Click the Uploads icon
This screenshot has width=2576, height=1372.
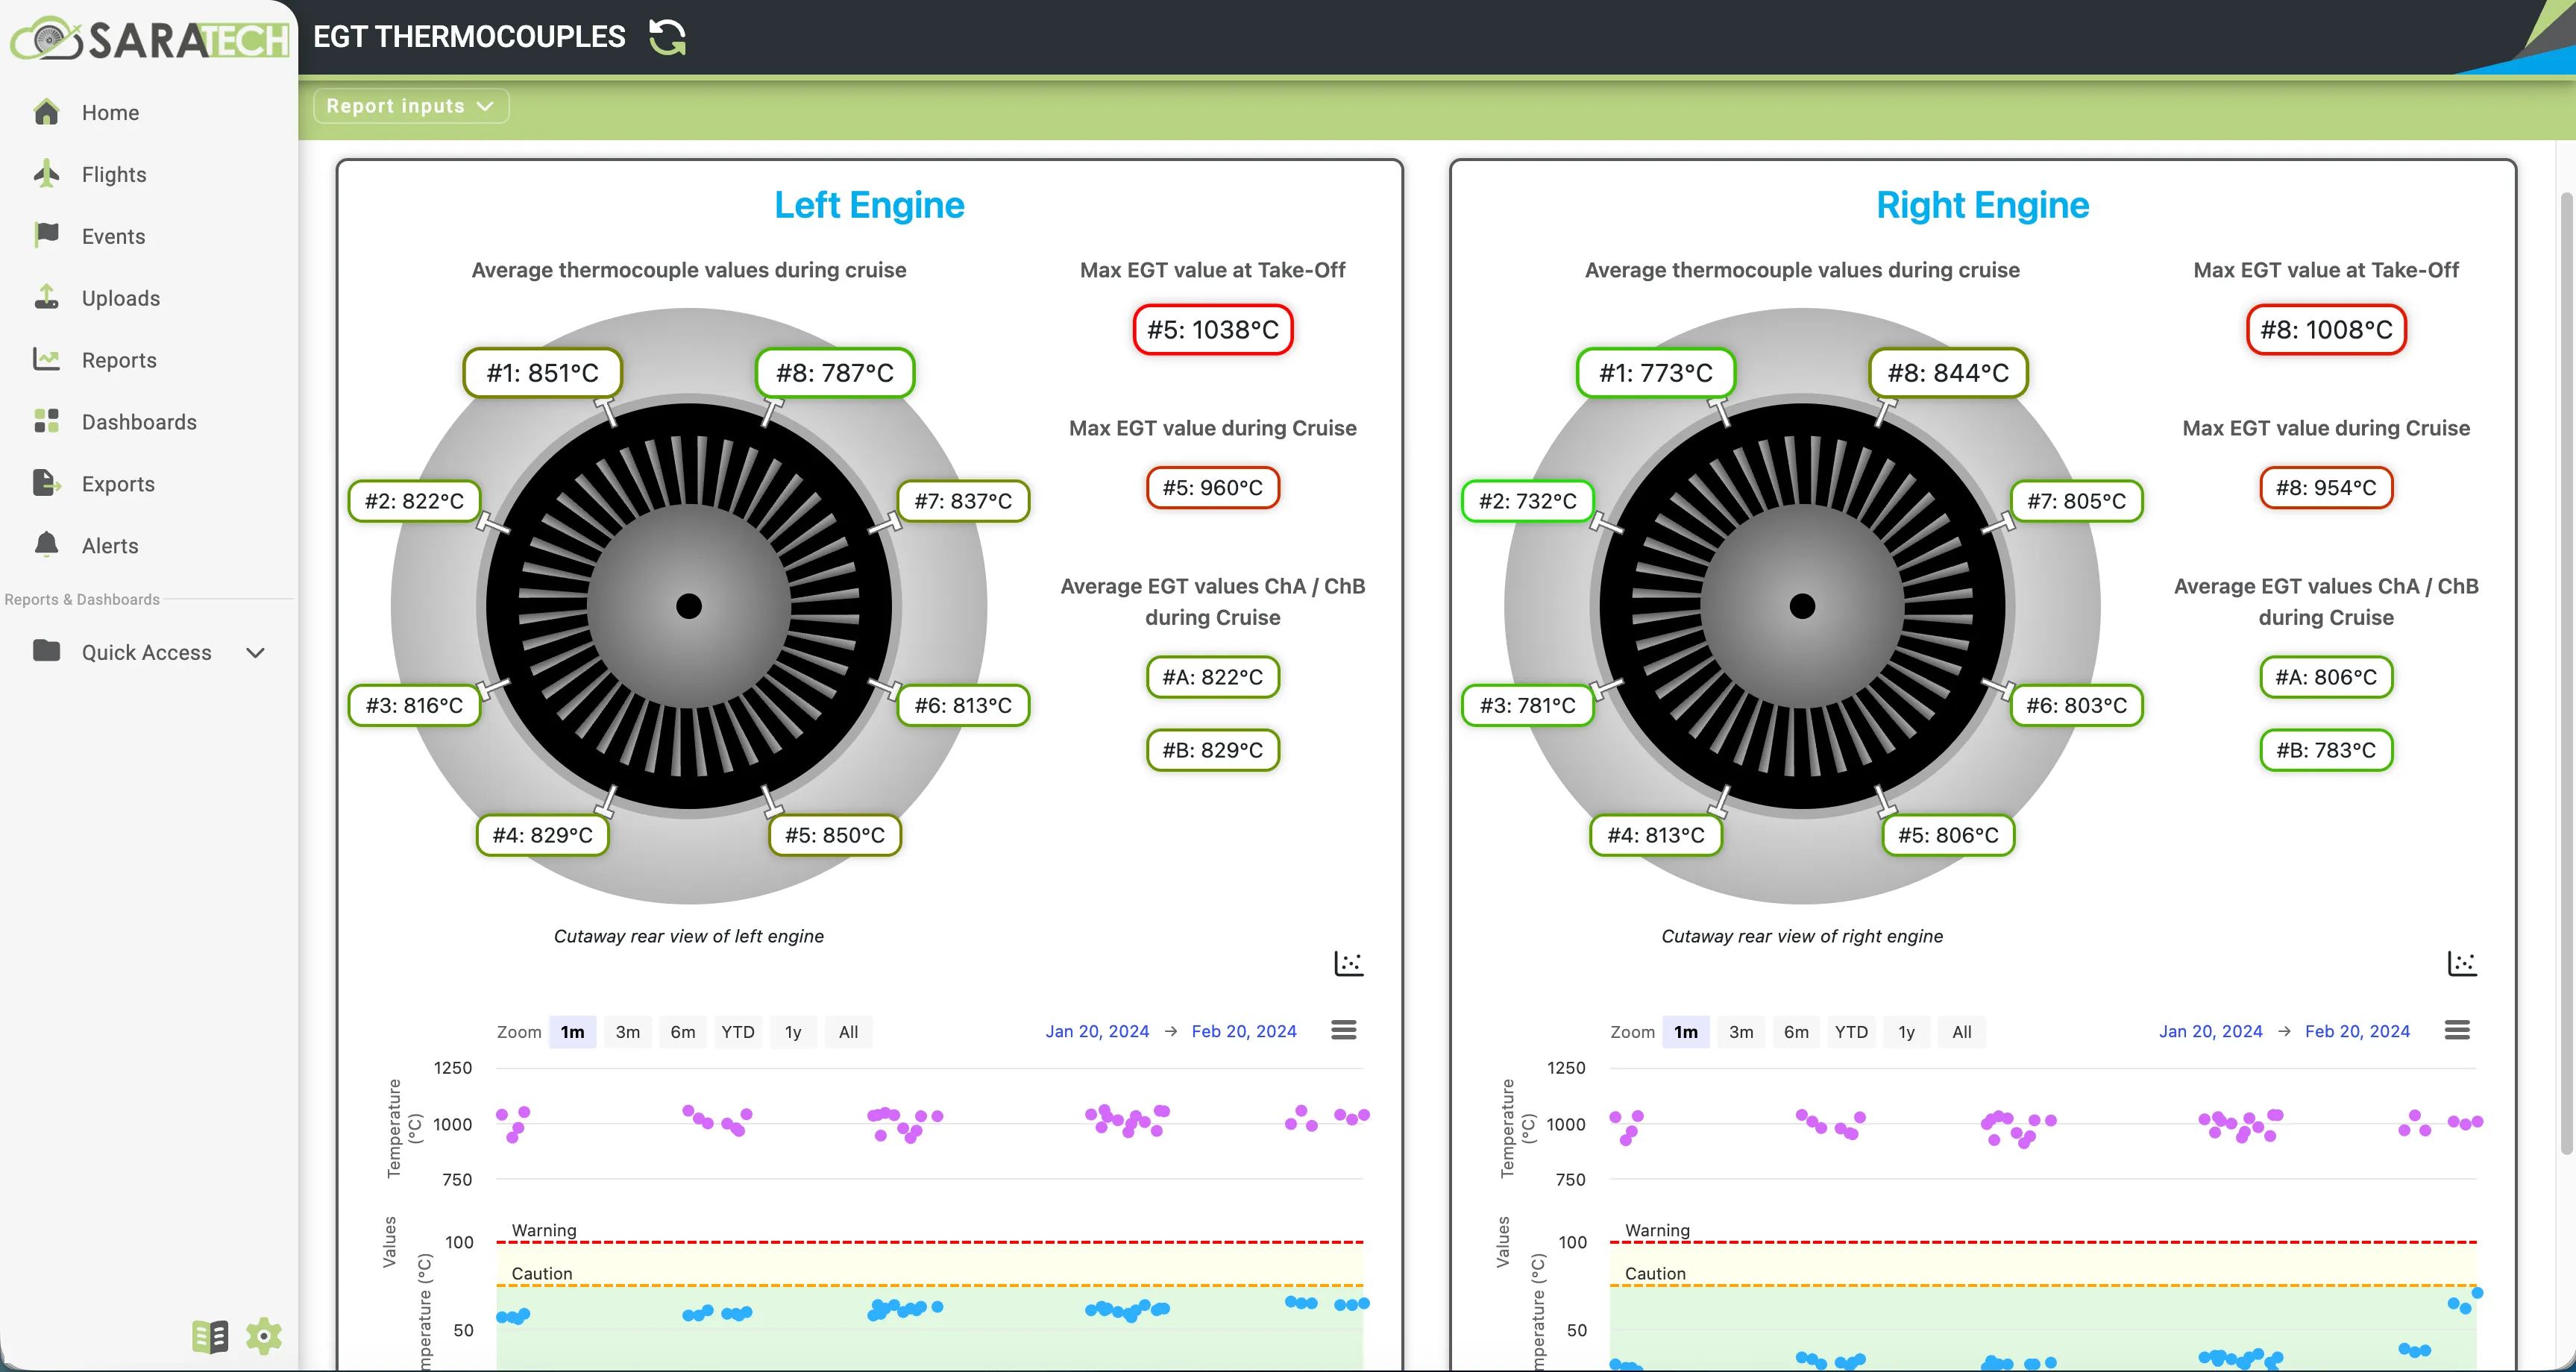[x=46, y=297]
